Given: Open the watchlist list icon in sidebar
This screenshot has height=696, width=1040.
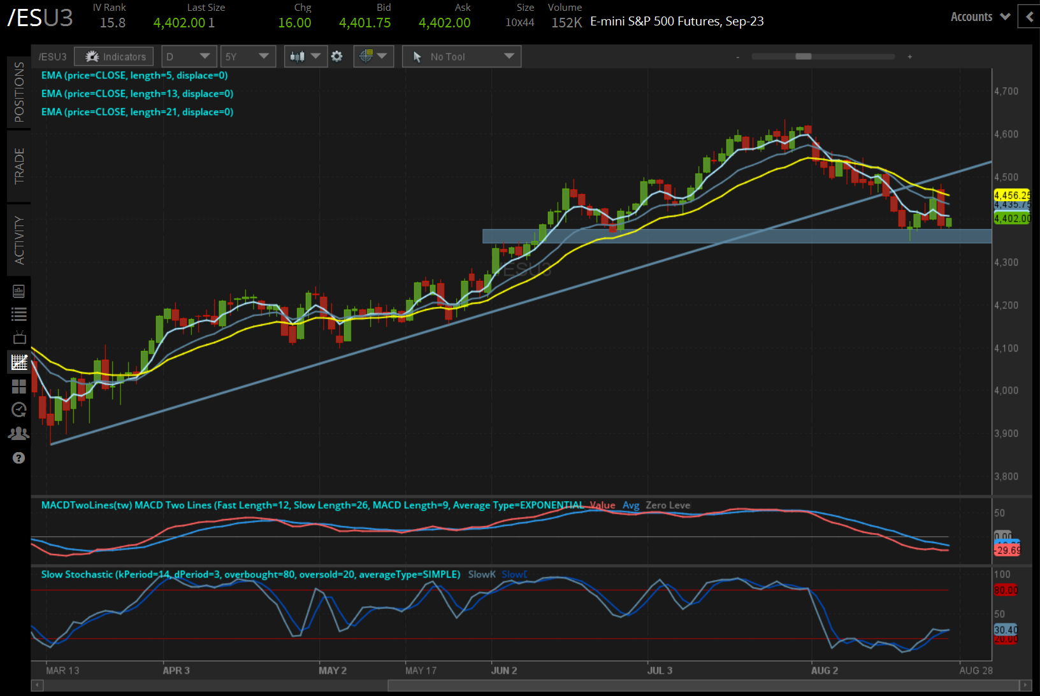Looking at the screenshot, I should [x=18, y=314].
